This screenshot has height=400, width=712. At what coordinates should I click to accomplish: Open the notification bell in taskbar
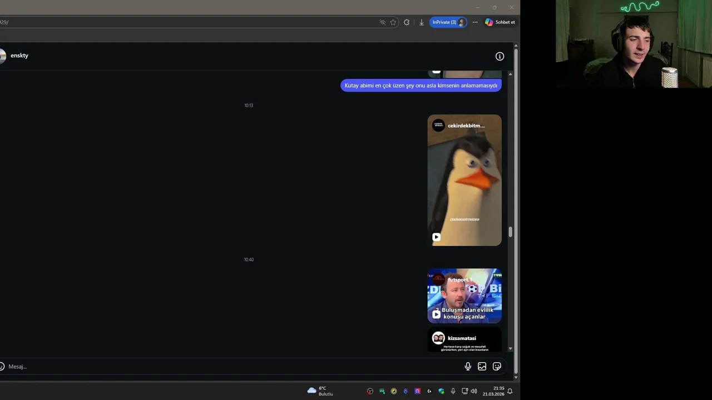[510, 391]
